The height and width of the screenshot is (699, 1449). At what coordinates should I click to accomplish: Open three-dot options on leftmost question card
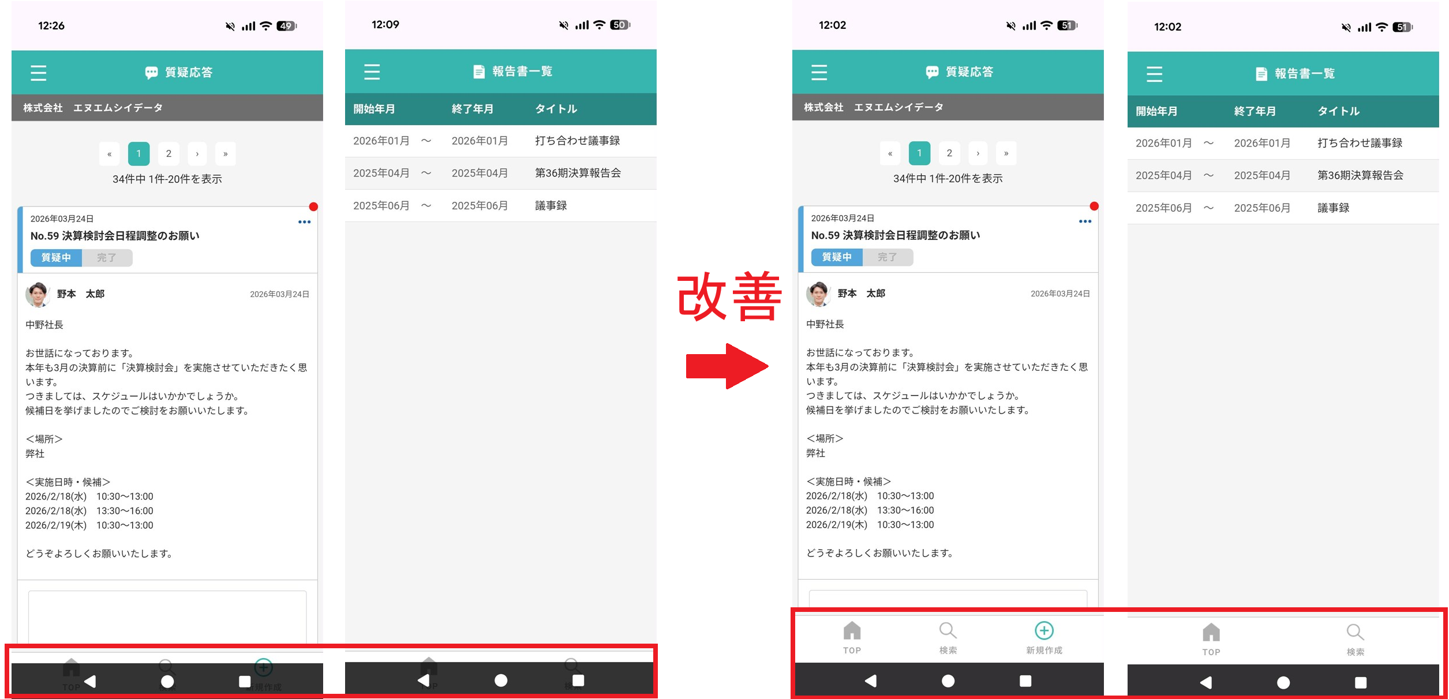pyautogui.click(x=304, y=222)
